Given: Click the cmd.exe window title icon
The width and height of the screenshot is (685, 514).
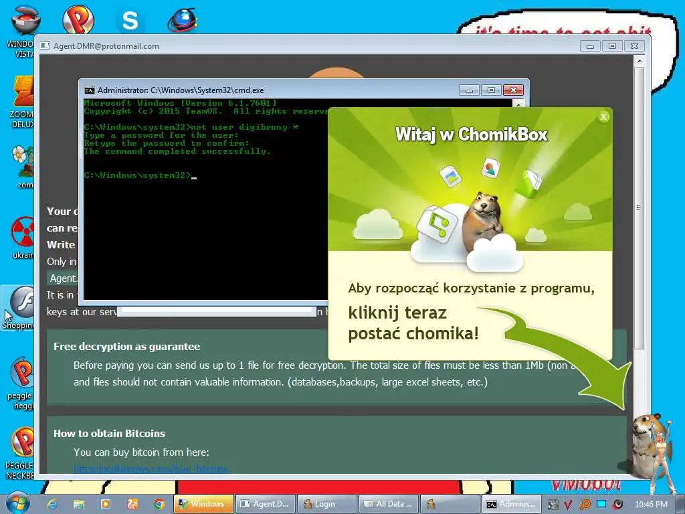Looking at the screenshot, I should coord(90,90).
